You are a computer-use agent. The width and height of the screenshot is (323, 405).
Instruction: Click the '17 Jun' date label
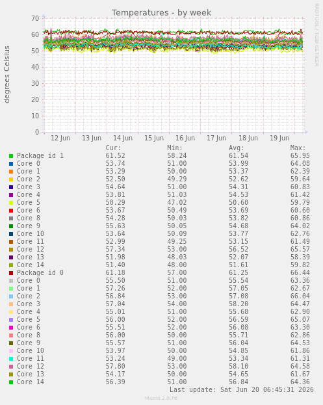(x=216, y=138)
